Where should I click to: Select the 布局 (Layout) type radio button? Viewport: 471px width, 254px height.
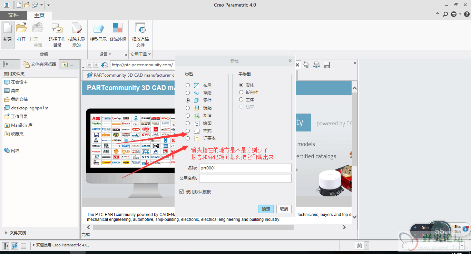point(188,85)
